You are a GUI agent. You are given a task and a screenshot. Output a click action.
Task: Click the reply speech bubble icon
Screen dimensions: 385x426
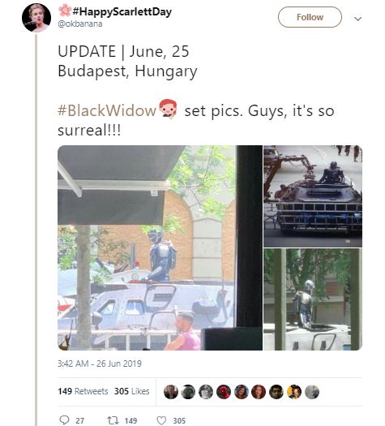coord(64,420)
